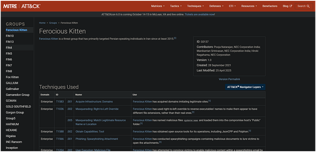
Task: Click the 'ID: G0137' text
Action: coord(203,42)
